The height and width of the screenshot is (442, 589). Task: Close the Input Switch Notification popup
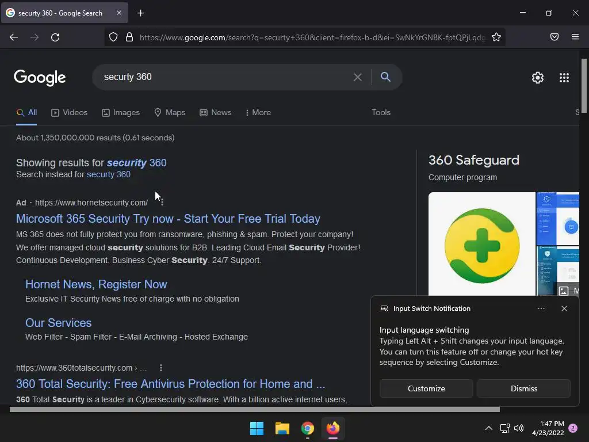point(564,308)
